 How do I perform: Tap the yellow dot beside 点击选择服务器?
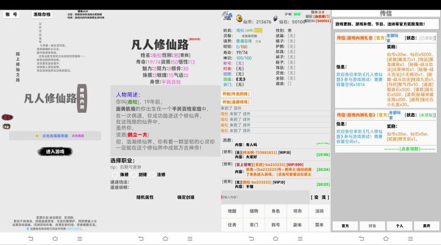click(37, 135)
